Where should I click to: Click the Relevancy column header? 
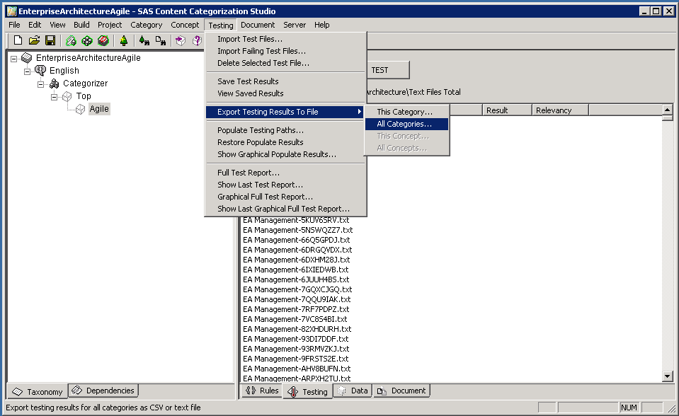pos(560,110)
